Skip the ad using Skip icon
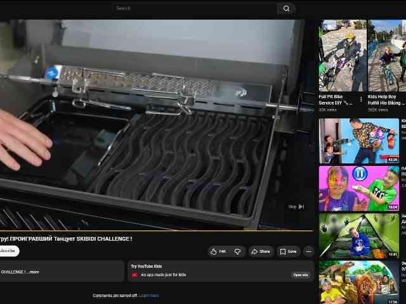 [x=296, y=206]
